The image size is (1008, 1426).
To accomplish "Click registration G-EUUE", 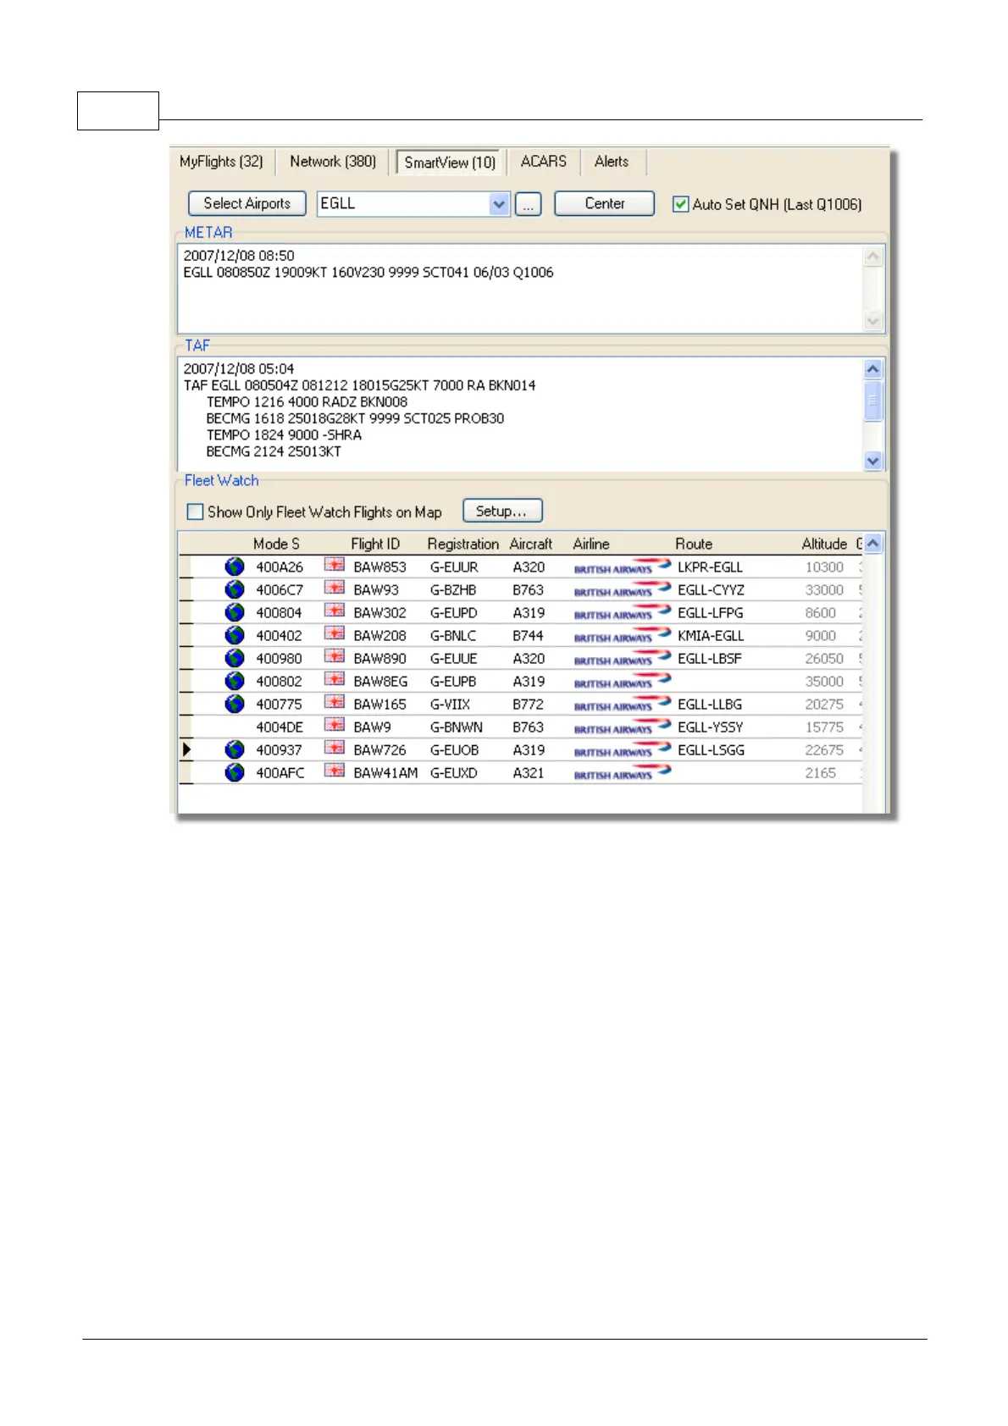I will coord(453,659).
